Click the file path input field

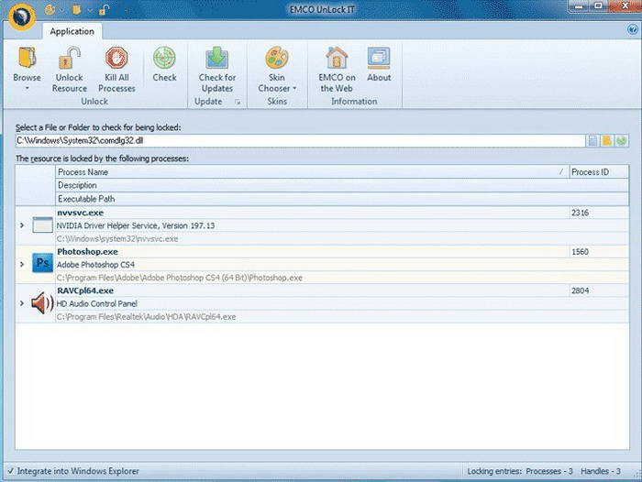[300, 141]
